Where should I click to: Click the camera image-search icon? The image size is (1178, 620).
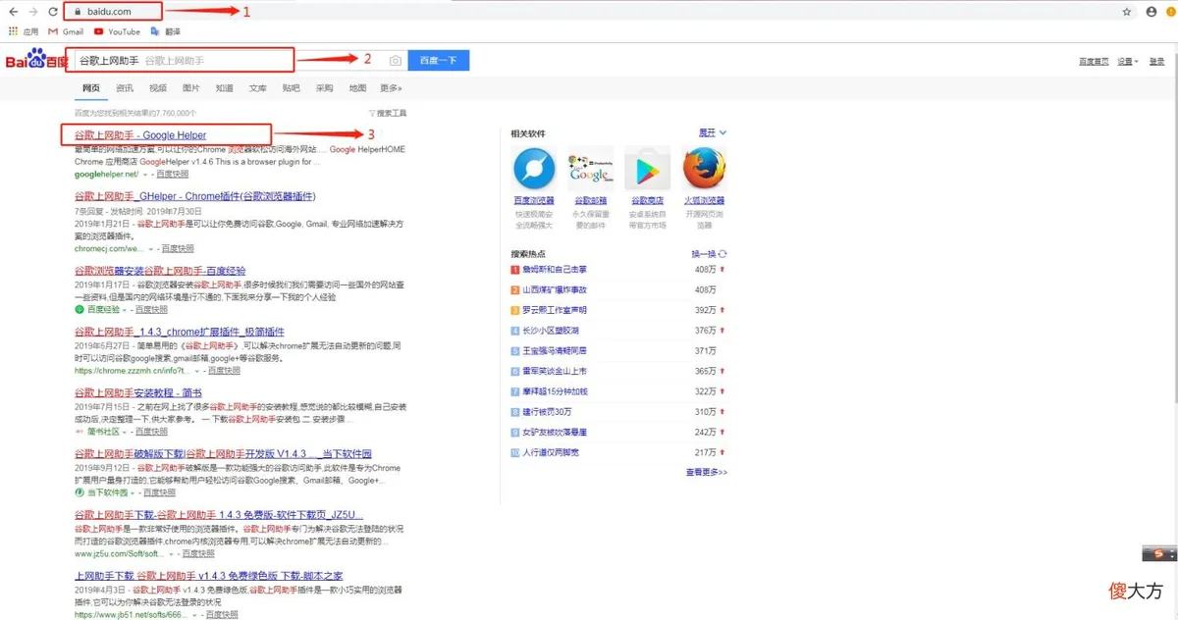tap(395, 61)
